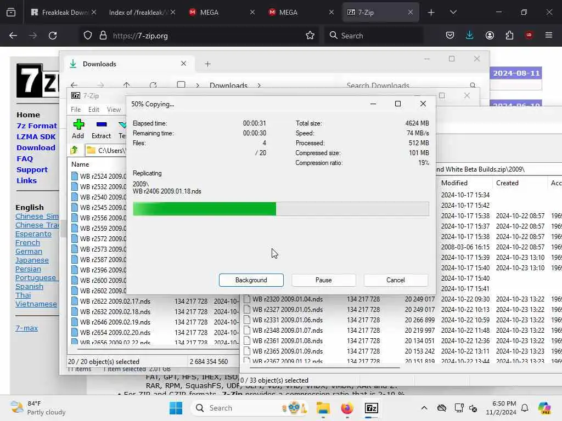
Task: Click the 7-Zip taskbar icon
Action: 372,408
